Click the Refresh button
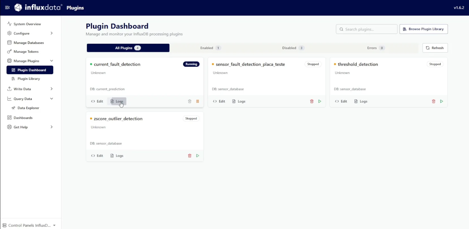 [x=435, y=48]
